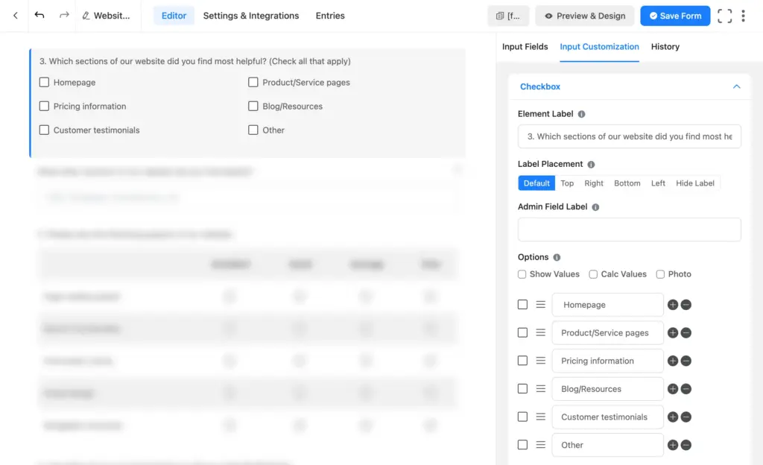Enable Photo option
This screenshot has width=763, height=465.
tap(660, 274)
